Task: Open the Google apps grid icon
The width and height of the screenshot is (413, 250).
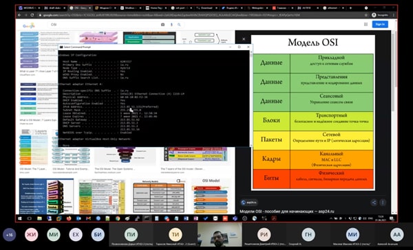Action: pos(366,24)
